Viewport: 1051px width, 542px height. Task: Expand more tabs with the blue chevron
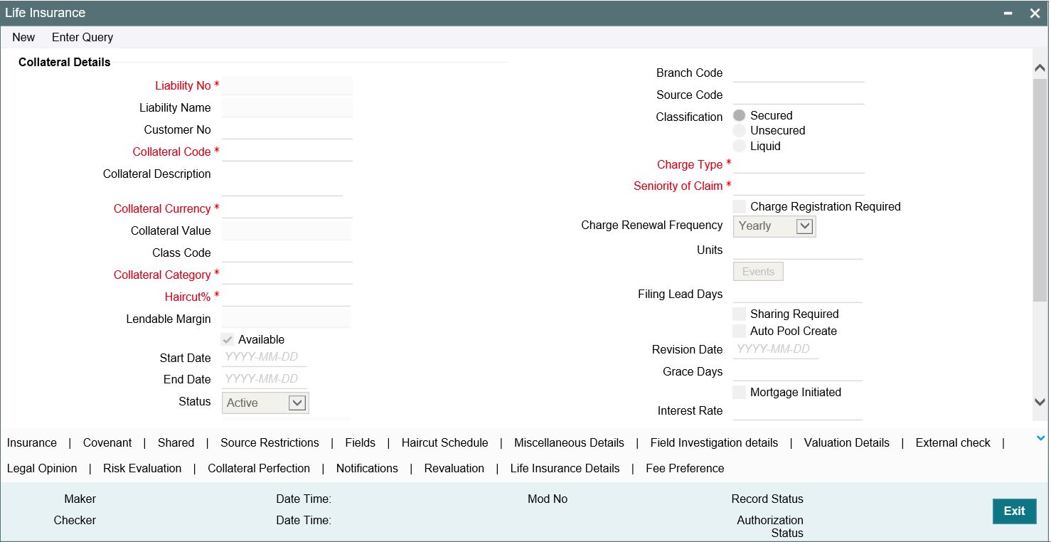point(1041,437)
